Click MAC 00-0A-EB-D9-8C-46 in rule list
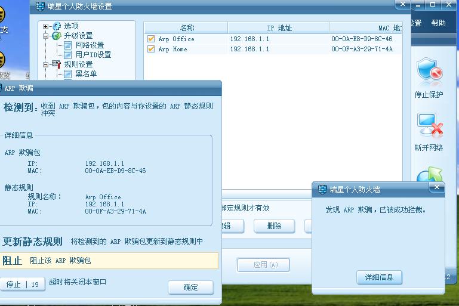This screenshot has height=306, width=459. pyautogui.click(x=362, y=39)
